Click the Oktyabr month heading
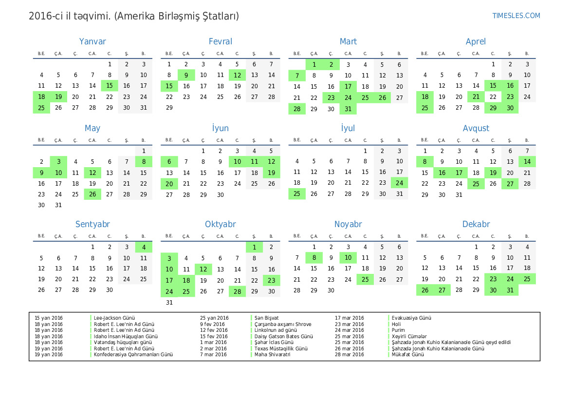The image size is (569, 403). pyautogui.click(x=220, y=225)
